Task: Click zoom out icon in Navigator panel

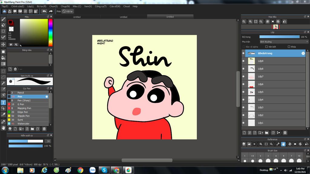Action: 261,21
